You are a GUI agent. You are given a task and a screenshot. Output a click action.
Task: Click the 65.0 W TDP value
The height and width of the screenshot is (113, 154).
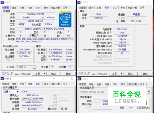[x=51, y=18]
